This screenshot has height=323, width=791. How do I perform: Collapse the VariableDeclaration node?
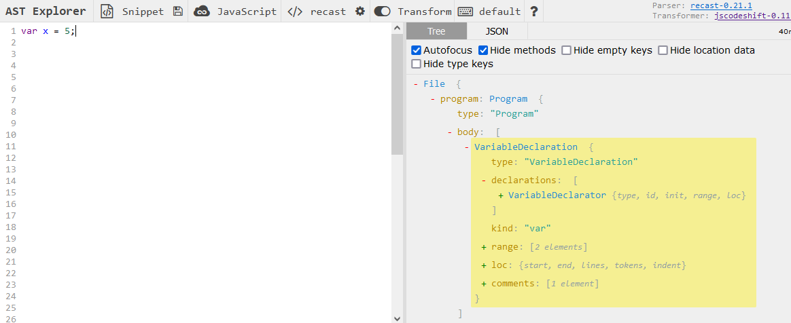tap(467, 147)
